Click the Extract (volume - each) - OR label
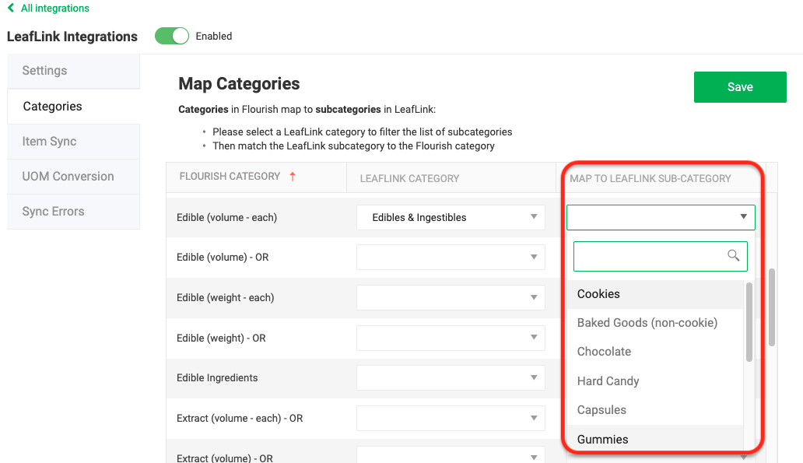This screenshot has height=463, width=803. (240, 419)
